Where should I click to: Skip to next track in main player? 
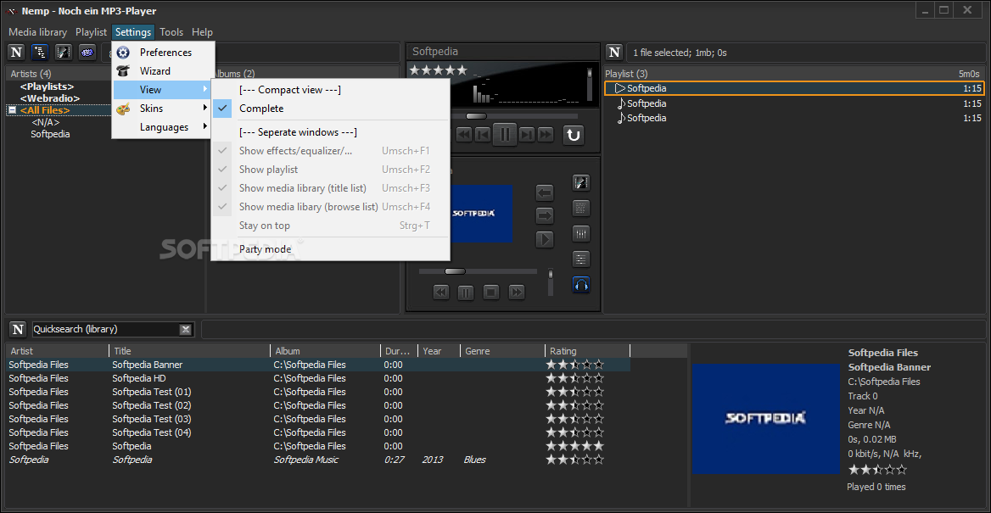click(526, 135)
